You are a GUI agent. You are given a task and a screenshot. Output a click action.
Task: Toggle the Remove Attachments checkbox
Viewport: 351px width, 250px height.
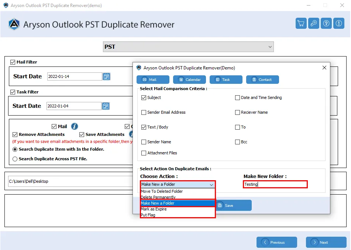pos(15,134)
